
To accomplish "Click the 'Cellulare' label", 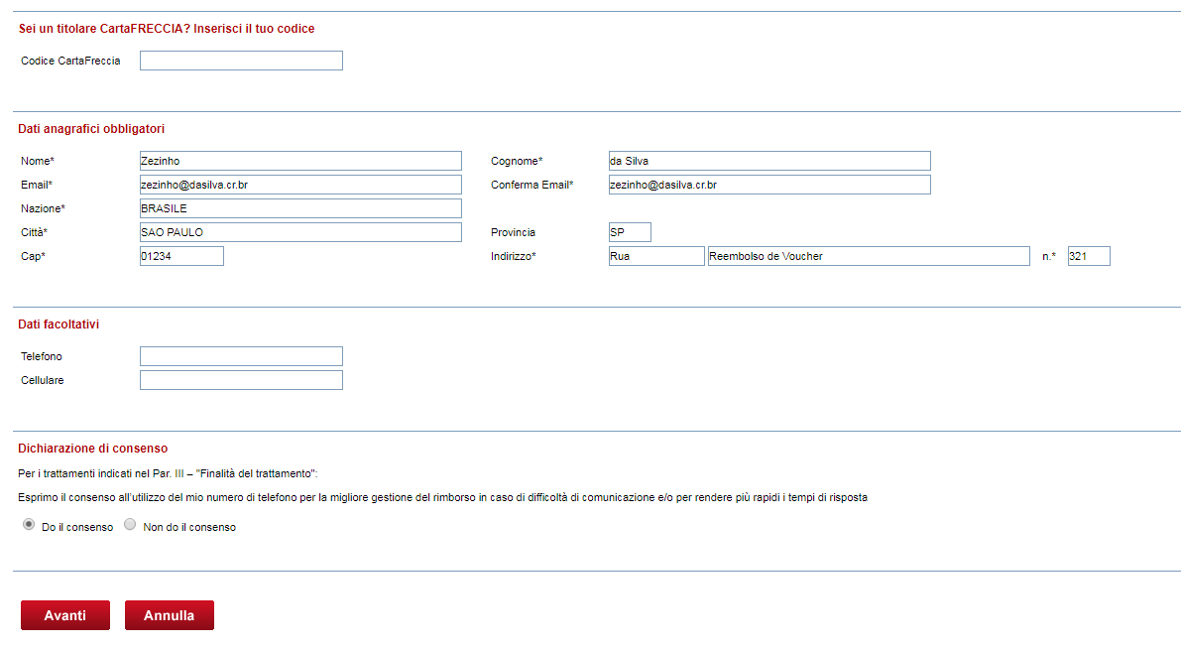I will pos(43,380).
